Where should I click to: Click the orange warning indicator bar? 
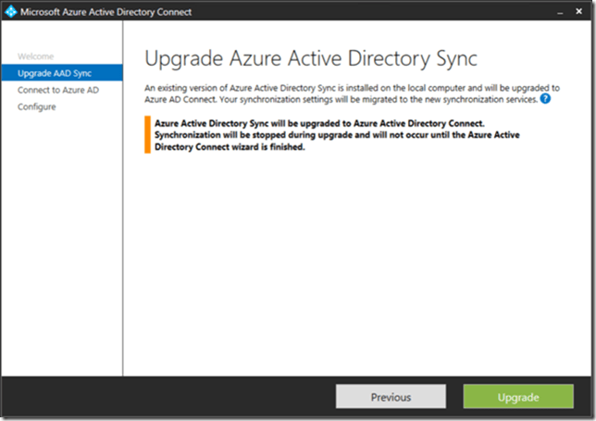coord(146,134)
